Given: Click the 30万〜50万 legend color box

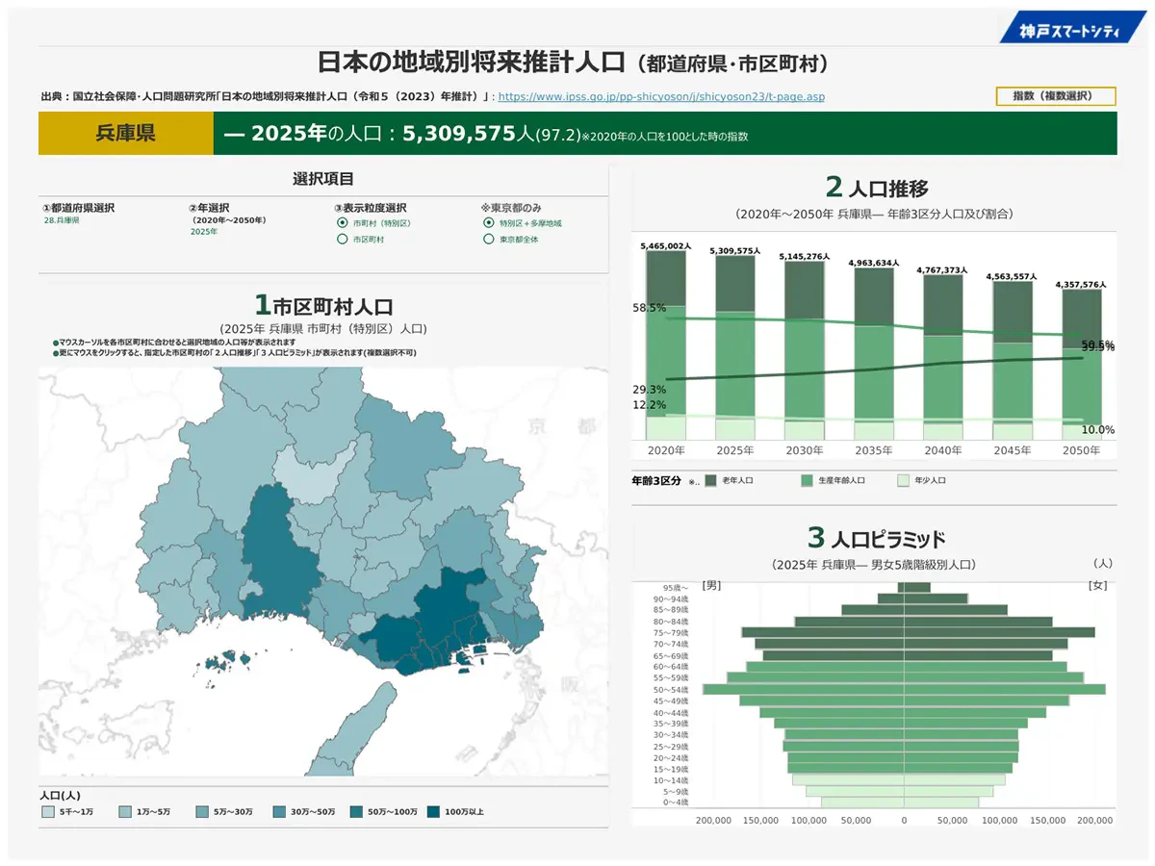Looking at the screenshot, I should (x=279, y=812).
